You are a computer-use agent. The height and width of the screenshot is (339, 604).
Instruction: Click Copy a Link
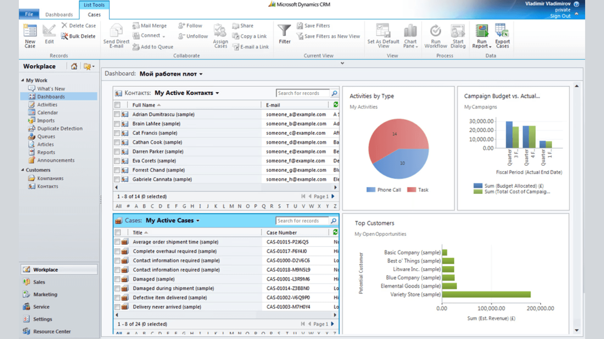[x=249, y=36]
